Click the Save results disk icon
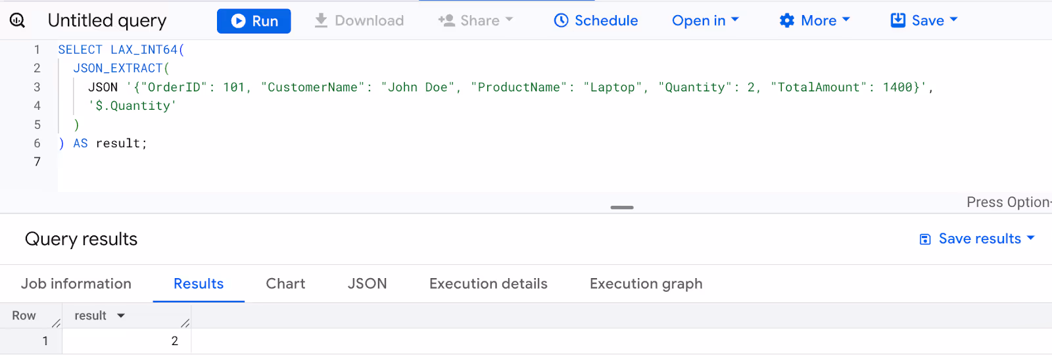Viewport: 1052px width, 355px height. [x=925, y=239]
